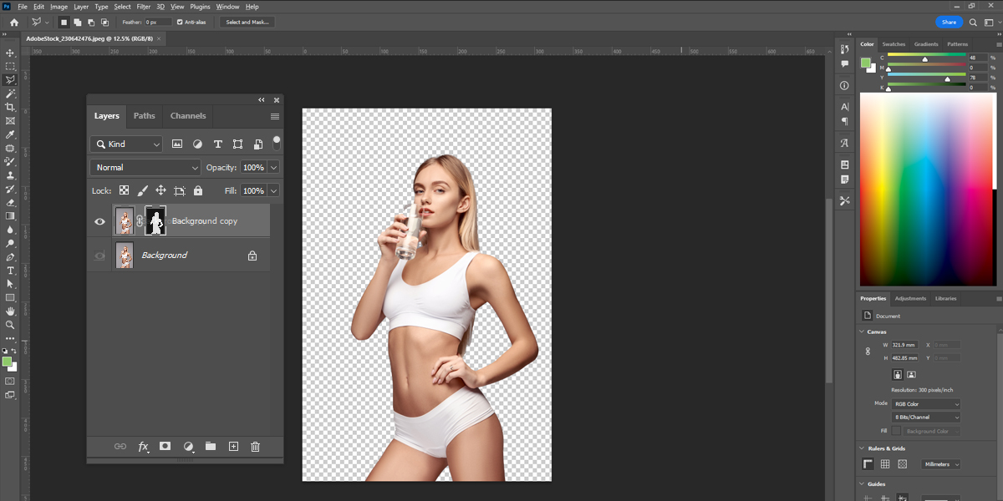Select the Eyedropper tool

(x=10, y=134)
